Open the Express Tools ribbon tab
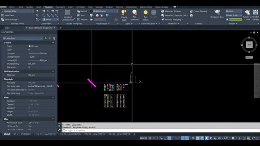260x146 pixels. point(145,7)
